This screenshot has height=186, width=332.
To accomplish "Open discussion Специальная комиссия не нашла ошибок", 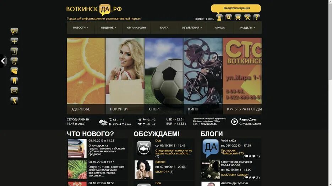I will 174,152.
